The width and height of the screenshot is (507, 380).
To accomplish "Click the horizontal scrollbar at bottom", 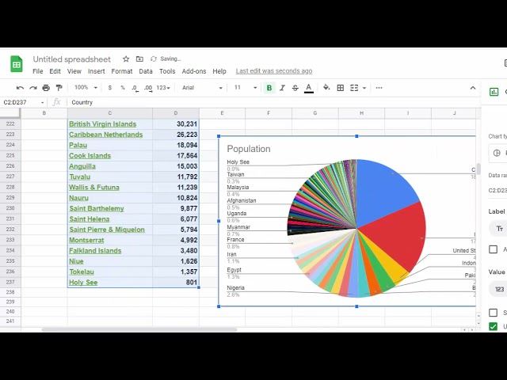I will (x=139, y=330).
